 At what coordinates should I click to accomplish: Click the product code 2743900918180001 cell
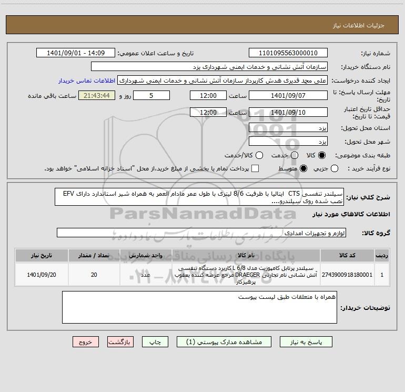point(347,275)
